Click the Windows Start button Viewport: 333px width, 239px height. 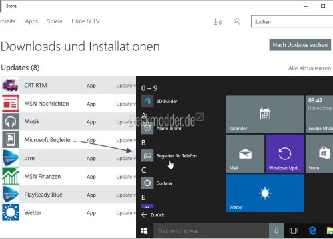[x=145, y=231]
